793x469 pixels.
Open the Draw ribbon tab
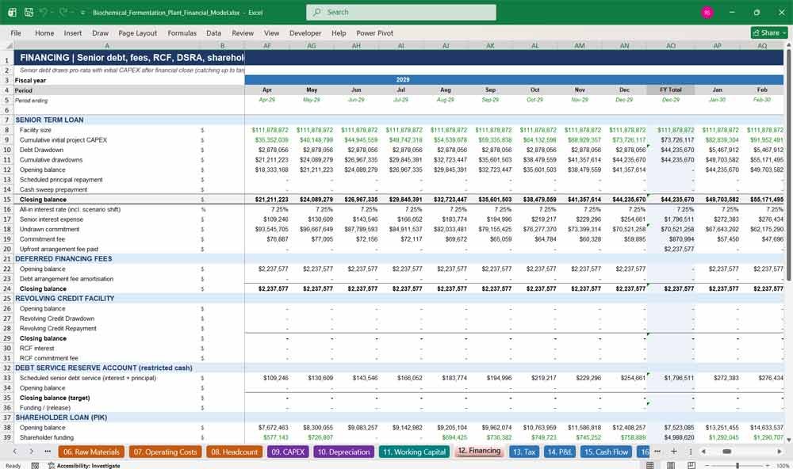[100, 32]
